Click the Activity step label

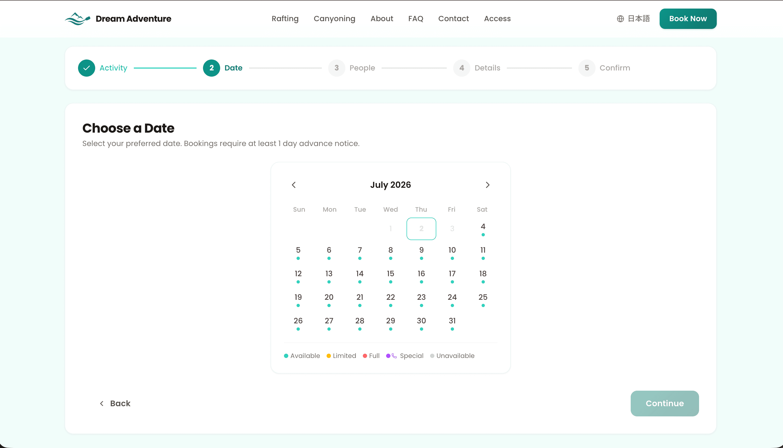tap(113, 68)
